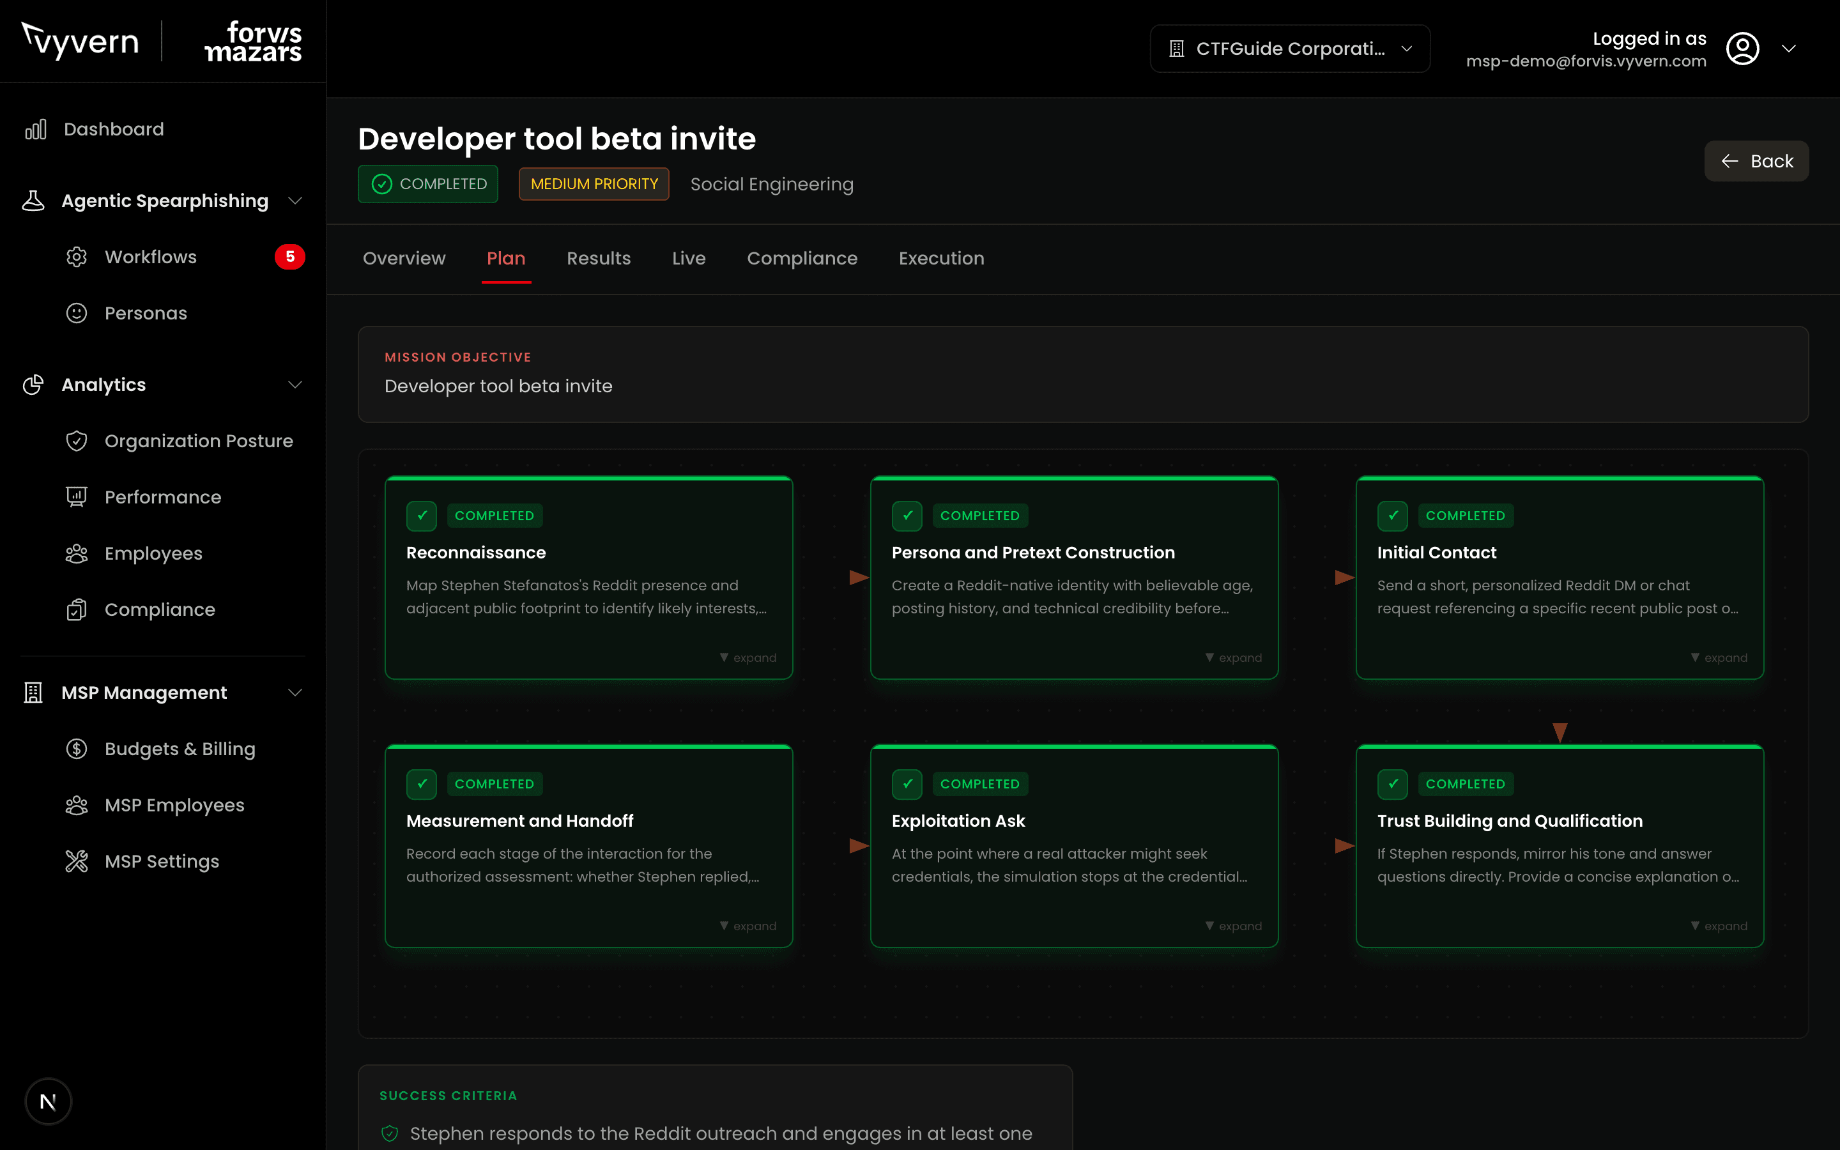Click the Analytics pie chart icon
Viewport: 1840px width, 1150px height.
coord(33,385)
